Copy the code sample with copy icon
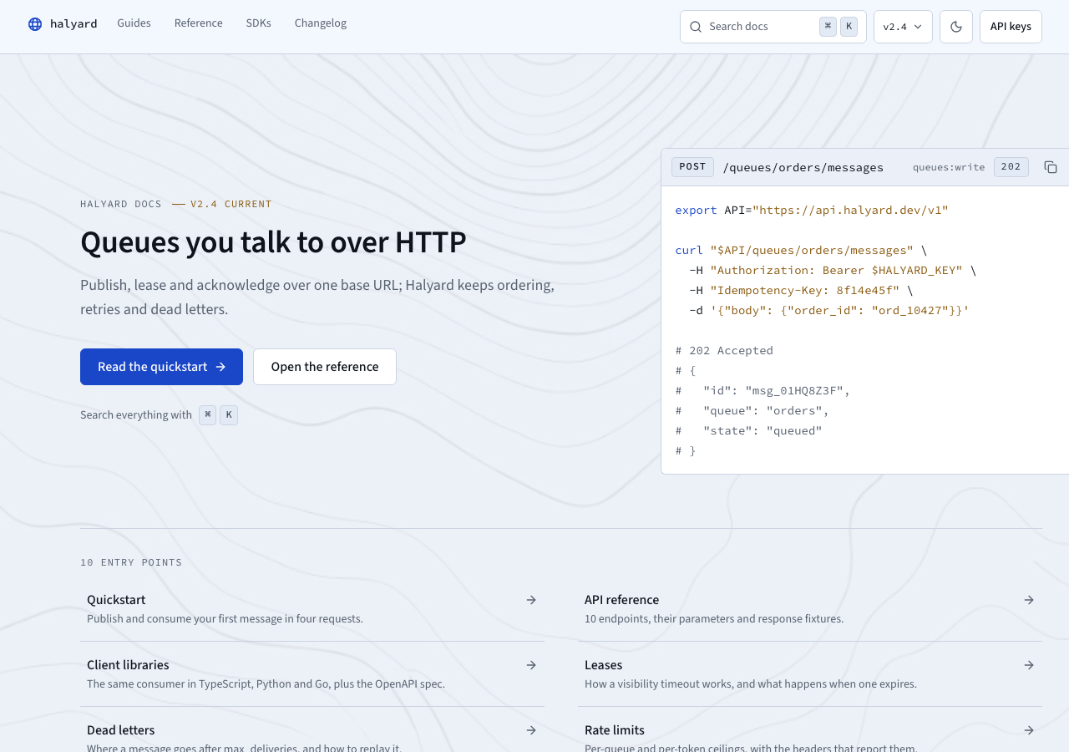The width and height of the screenshot is (1069, 752). click(1051, 167)
